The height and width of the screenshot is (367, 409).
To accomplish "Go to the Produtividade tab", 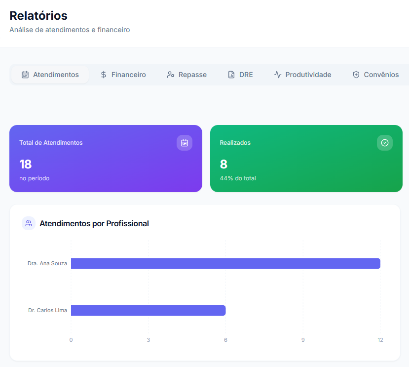I will pos(302,75).
